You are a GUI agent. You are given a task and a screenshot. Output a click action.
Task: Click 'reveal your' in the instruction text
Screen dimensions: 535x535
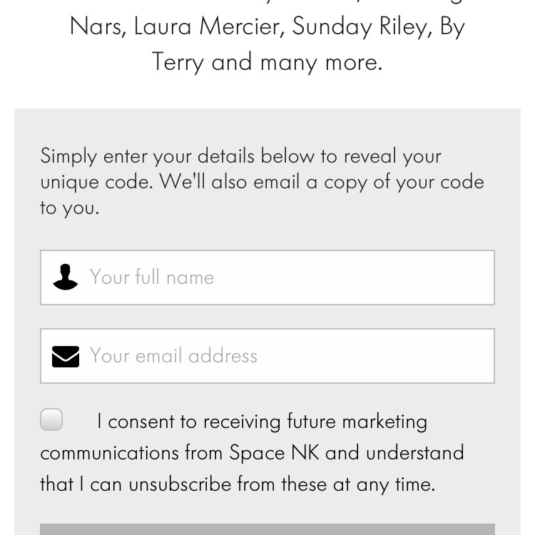[393, 157]
